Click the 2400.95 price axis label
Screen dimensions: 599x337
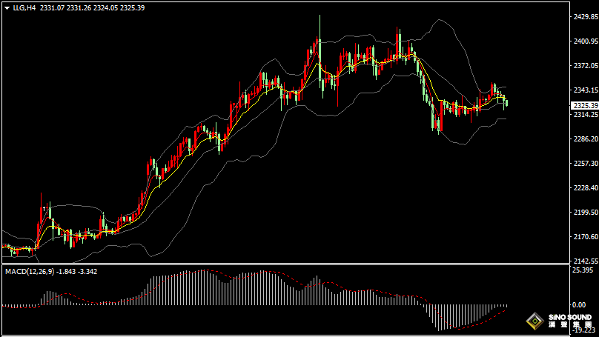click(x=584, y=41)
